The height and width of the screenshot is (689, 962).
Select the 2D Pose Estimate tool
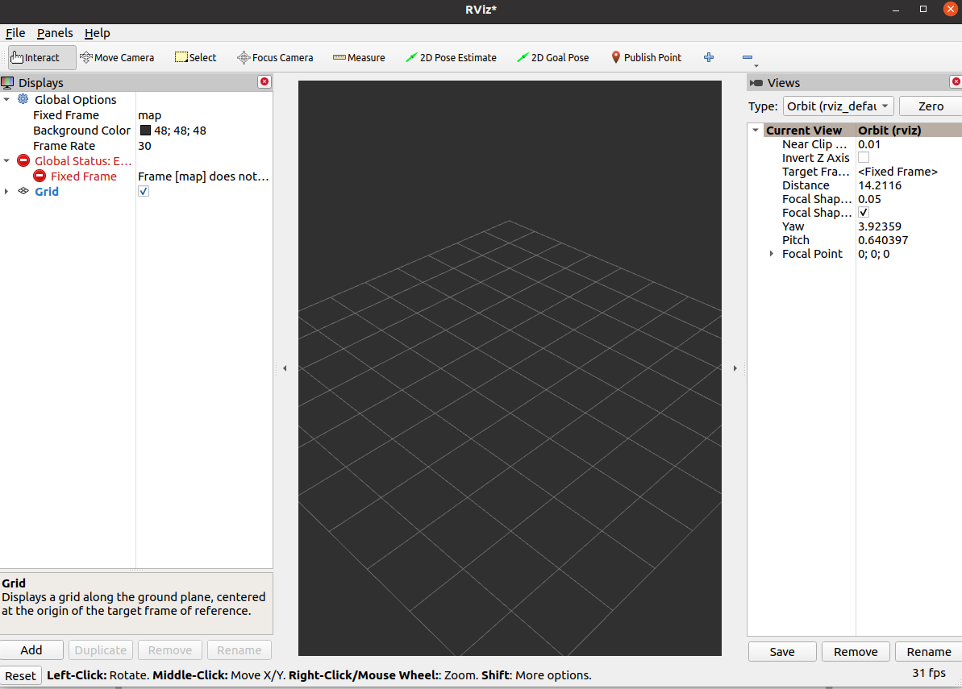point(451,57)
